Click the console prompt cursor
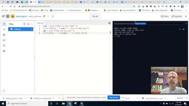The width and height of the screenshot is (189, 106). (x=119, y=36)
